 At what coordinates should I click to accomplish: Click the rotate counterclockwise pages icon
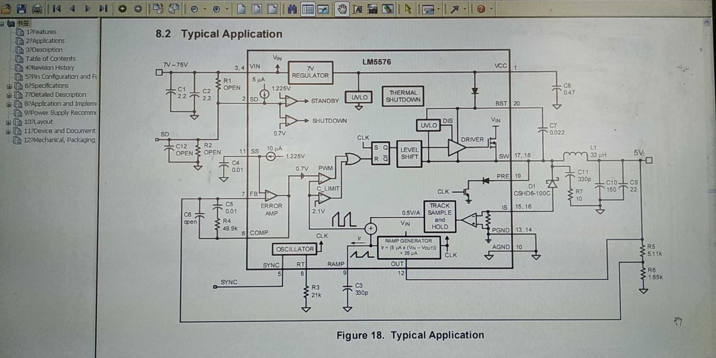(x=174, y=9)
